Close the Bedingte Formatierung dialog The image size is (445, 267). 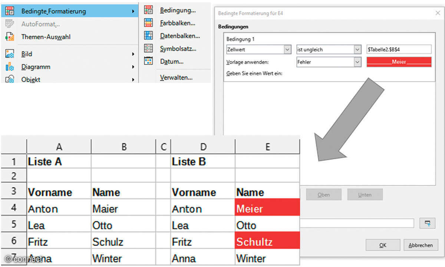pyautogui.click(x=437, y=13)
